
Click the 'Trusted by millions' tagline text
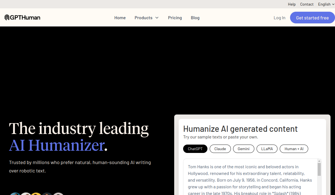(x=80, y=167)
